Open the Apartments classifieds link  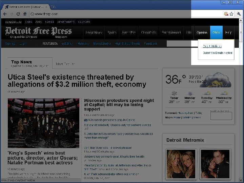(66, 22)
